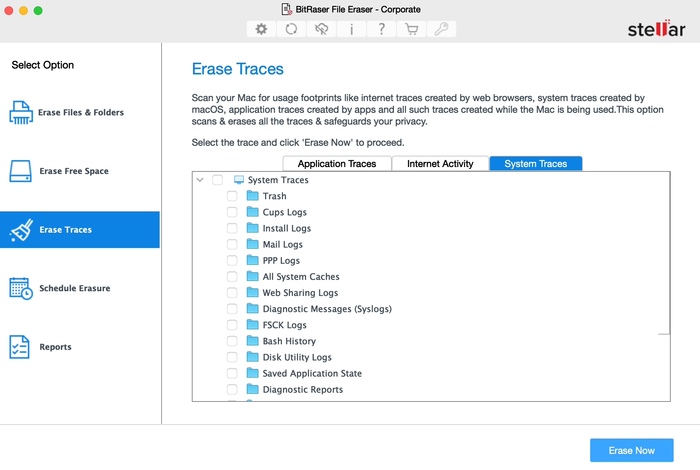Click the System Traces computer icon
Screen dimensions: 700x470
click(239, 180)
